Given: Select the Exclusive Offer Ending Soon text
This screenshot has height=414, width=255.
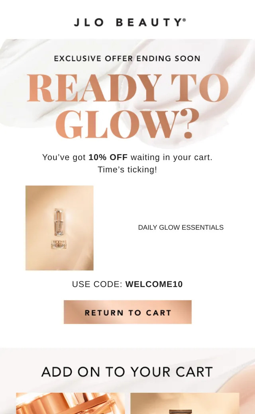Looking at the screenshot, I should [127, 59].
